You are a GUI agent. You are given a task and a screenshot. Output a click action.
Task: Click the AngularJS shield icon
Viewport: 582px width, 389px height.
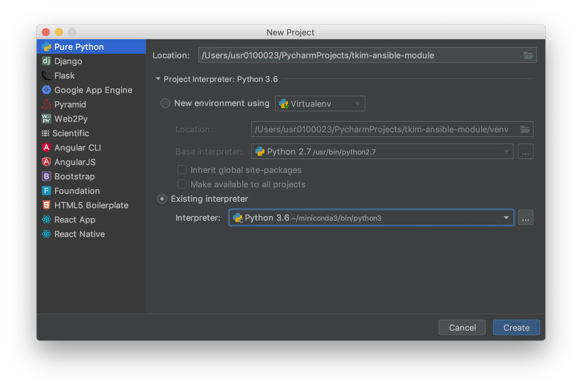(46, 162)
